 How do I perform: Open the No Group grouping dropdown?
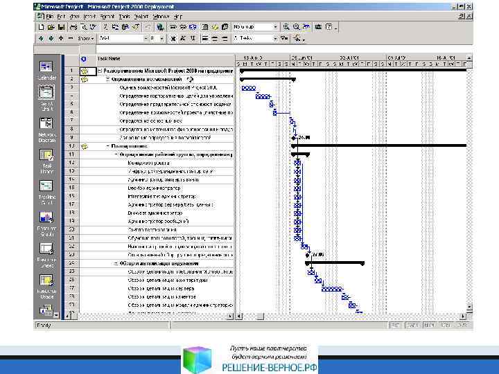tap(276, 27)
